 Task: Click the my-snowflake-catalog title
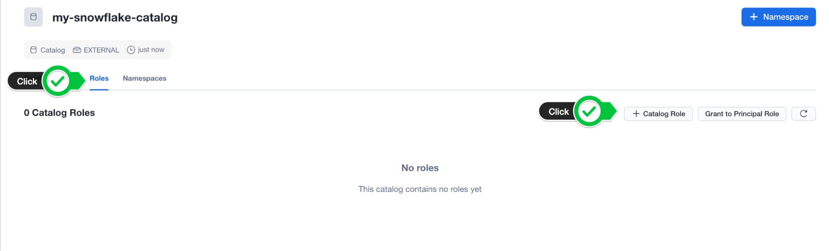[x=115, y=17]
